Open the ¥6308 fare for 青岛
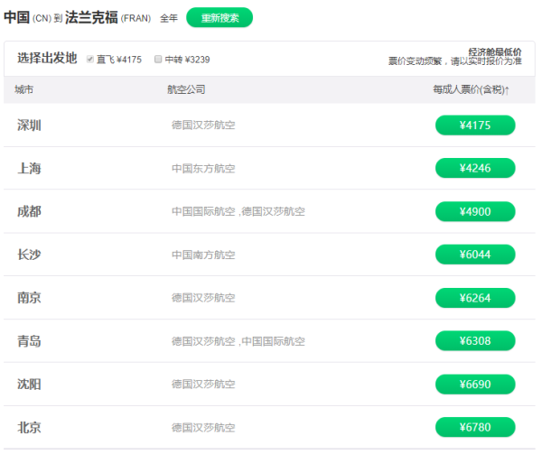Image resolution: width=542 pixels, height=454 pixels. pos(474,341)
